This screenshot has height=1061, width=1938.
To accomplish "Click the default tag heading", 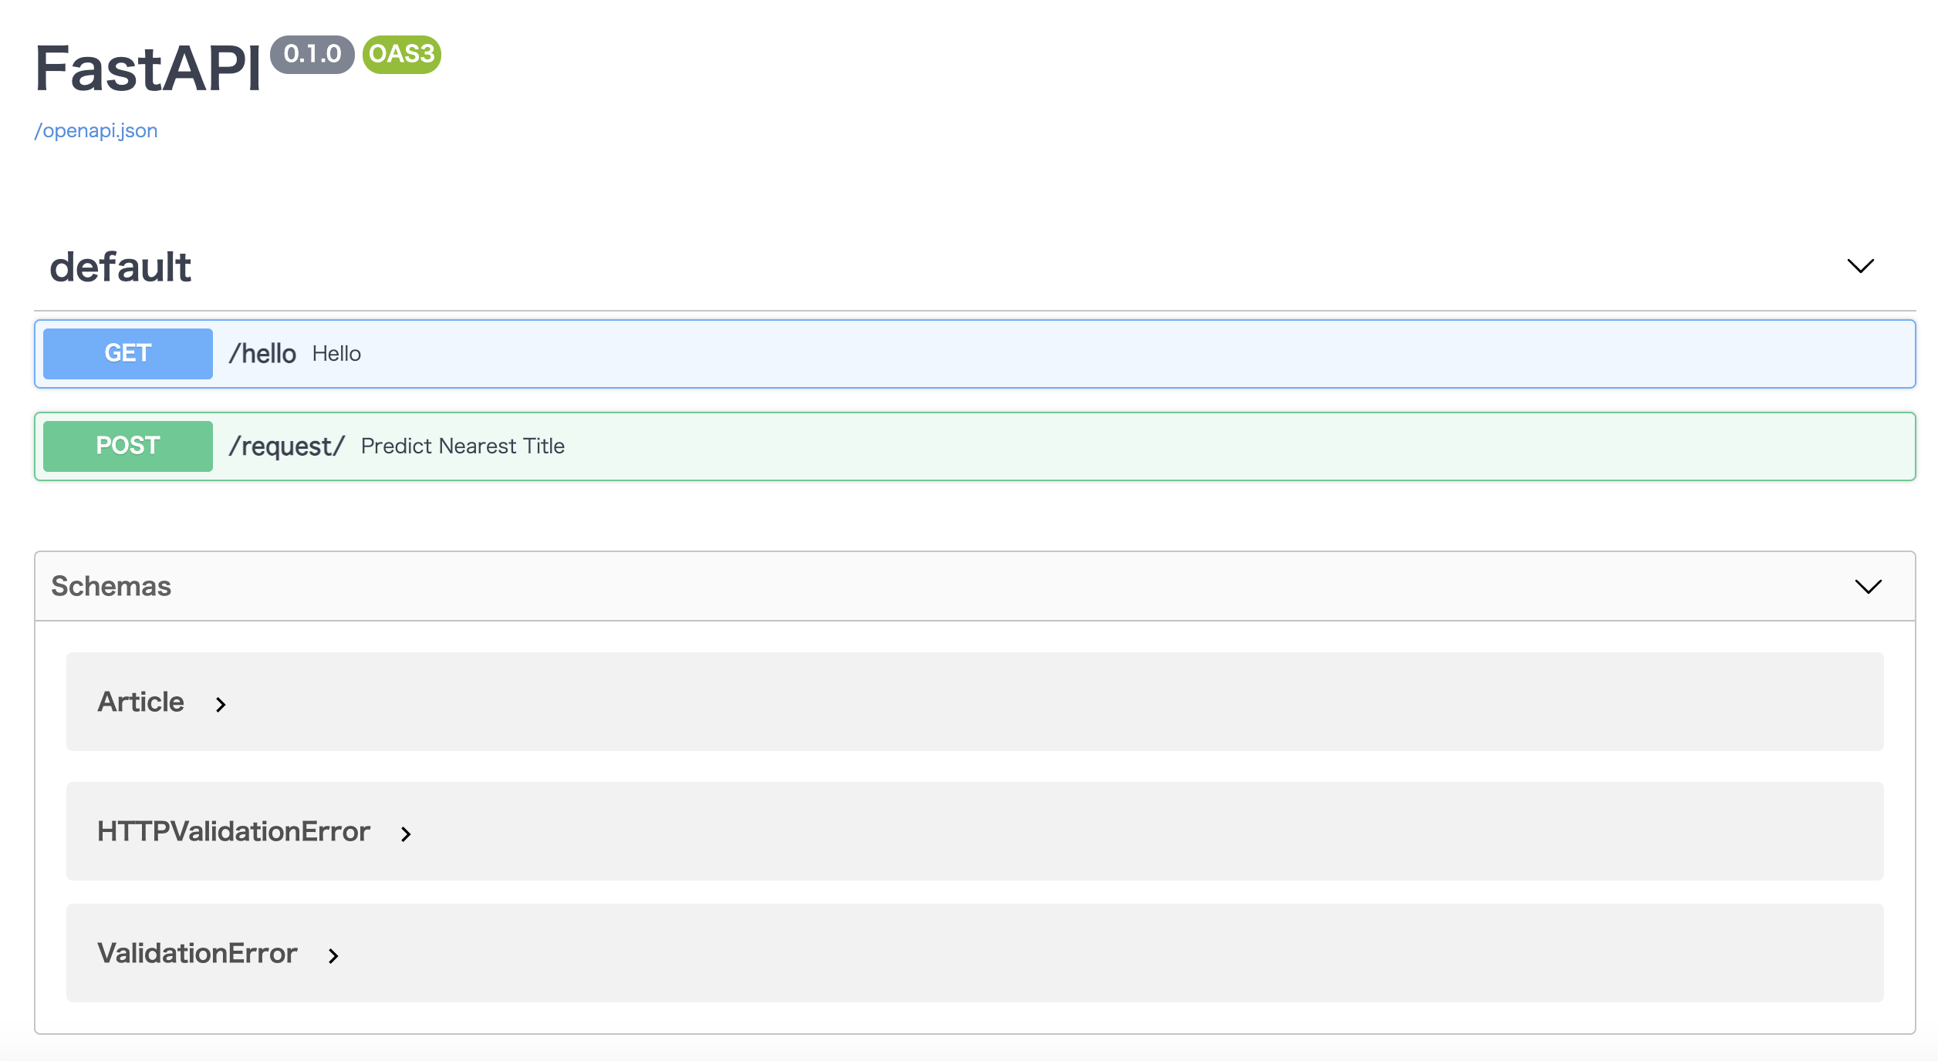I will 120,268.
